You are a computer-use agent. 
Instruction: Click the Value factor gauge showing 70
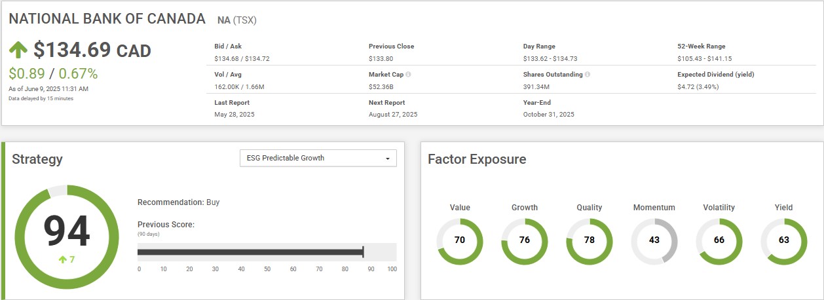coord(460,240)
